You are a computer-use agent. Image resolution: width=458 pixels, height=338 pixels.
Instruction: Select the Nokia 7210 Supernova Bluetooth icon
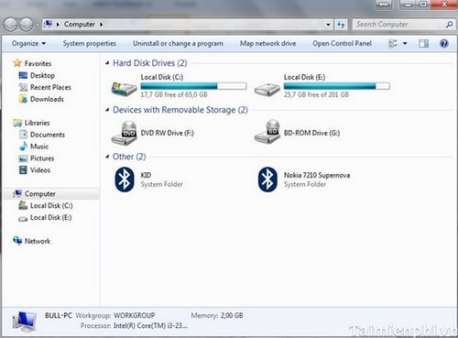267,180
